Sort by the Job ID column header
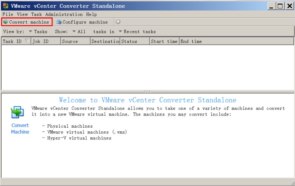The width and height of the screenshot is (295, 186). pos(46,41)
